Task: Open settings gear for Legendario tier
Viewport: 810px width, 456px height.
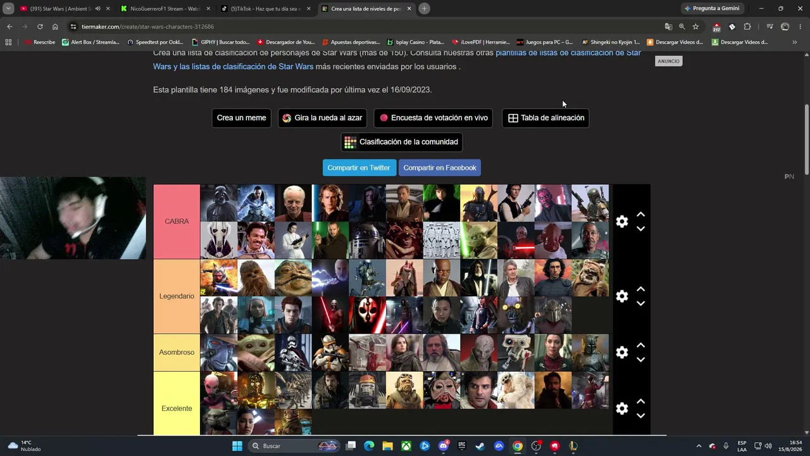Action: (x=622, y=296)
